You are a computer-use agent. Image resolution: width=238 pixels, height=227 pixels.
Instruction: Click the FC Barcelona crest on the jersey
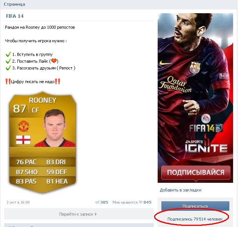pos(195,67)
